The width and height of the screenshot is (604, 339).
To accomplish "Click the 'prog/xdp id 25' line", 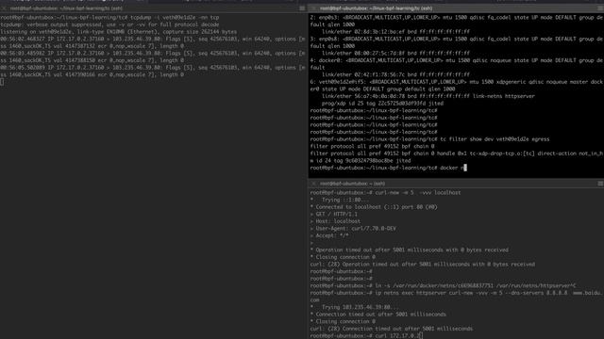I will 382,104.
